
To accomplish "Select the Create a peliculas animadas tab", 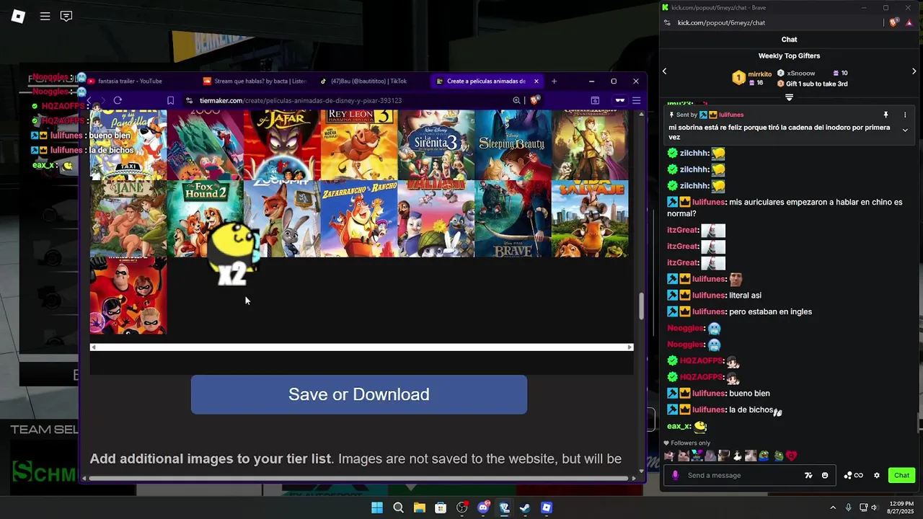I will pos(486,81).
